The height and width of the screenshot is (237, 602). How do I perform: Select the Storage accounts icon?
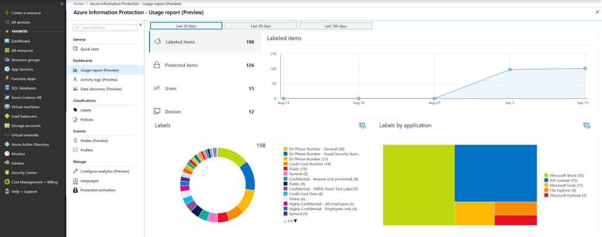tap(7, 126)
